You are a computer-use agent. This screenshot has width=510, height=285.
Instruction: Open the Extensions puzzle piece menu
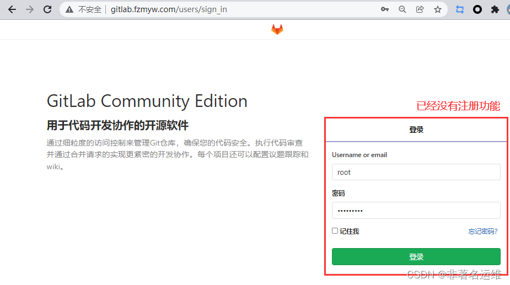pos(495,9)
